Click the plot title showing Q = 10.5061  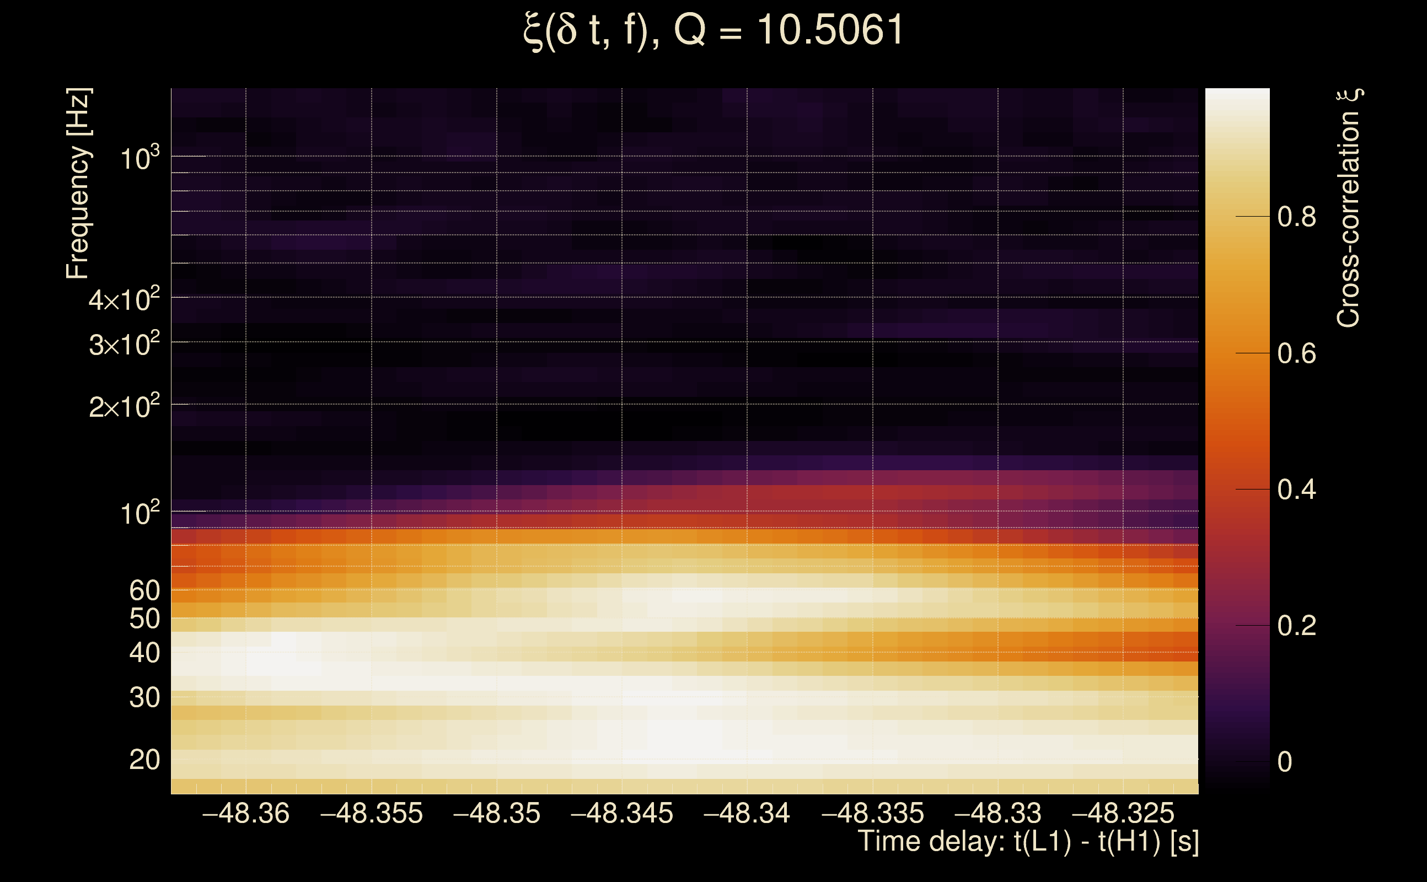click(x=713, y=30)
